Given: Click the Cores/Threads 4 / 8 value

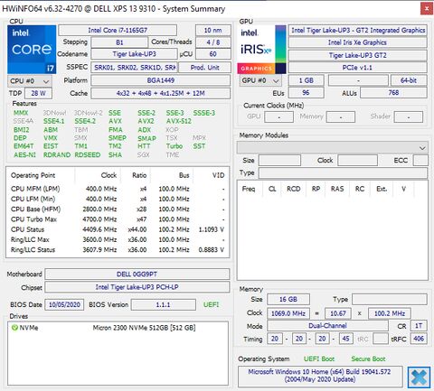Looking at the screenshot, I should coord(213,42).
